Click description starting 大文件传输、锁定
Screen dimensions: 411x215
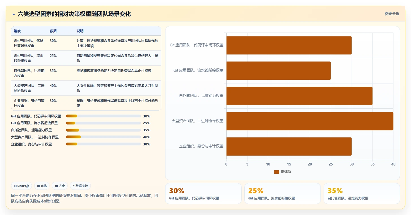(117, 88)
